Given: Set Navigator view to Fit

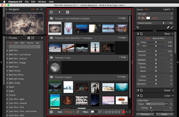Looking at the screenshot, I should [37, 9].
